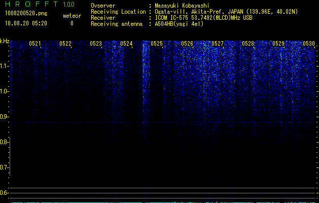Click the 0522 time marker

click(65, 43)
